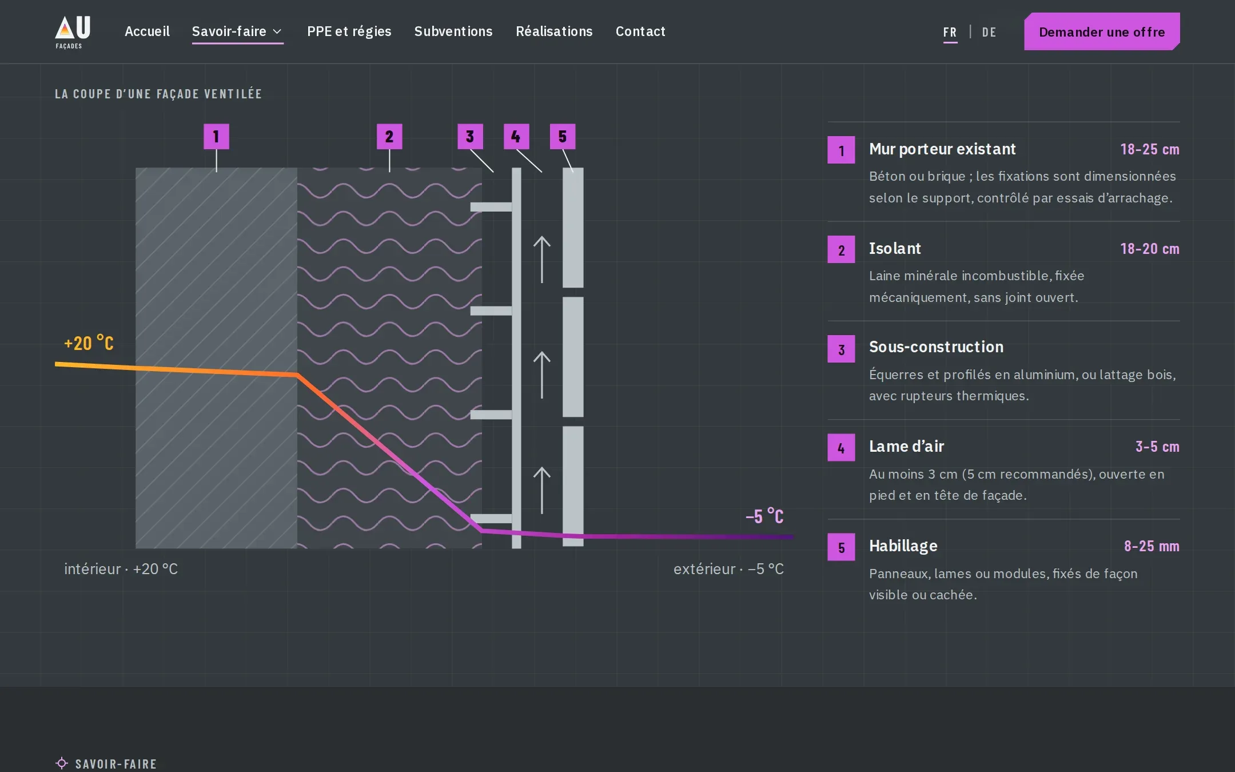The image size is (1235, 772).
Task: Click the +20 °C orange temperature label
Action: click(x=89, y=343)
